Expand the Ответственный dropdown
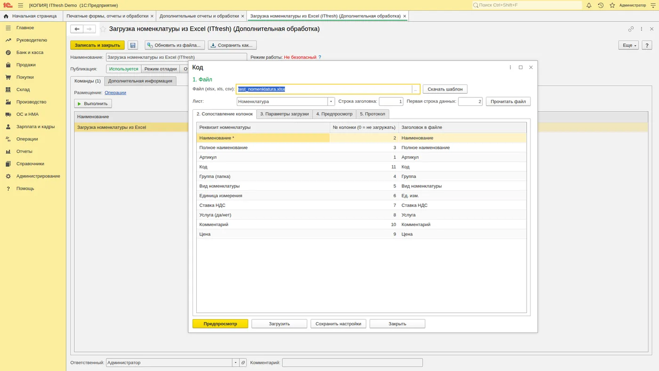The image size is (659, 371). [x=236, y=363]
